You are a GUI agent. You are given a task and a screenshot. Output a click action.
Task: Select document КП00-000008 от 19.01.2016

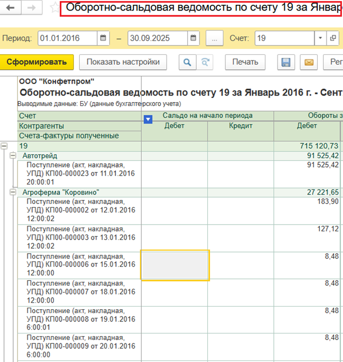coord(79,319)
